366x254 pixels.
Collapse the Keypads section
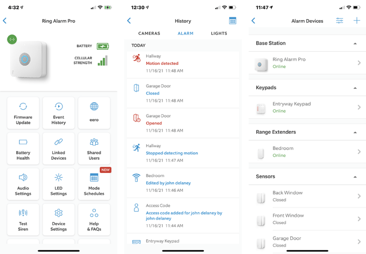click(x=355, y=88)
